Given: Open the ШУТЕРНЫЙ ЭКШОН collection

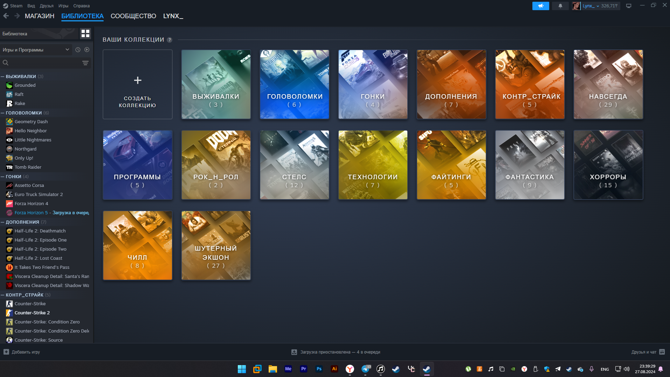Looking at the screenshot, I should point(216,245).
